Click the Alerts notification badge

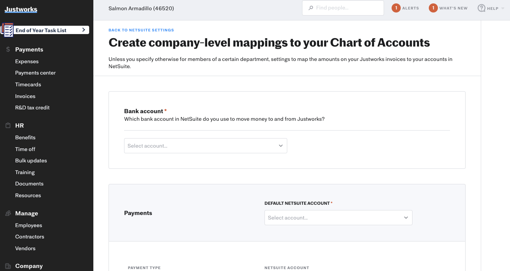[396, 8]
